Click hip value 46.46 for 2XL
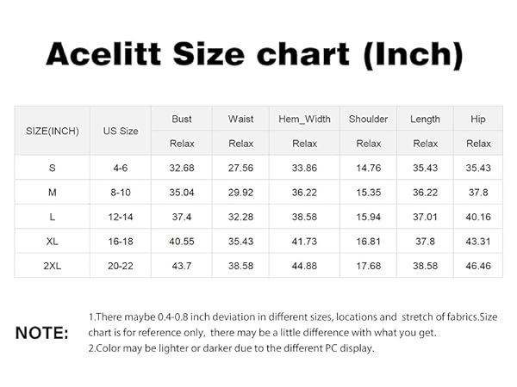The width and height of the screenshot is (517, 387). 478,266
